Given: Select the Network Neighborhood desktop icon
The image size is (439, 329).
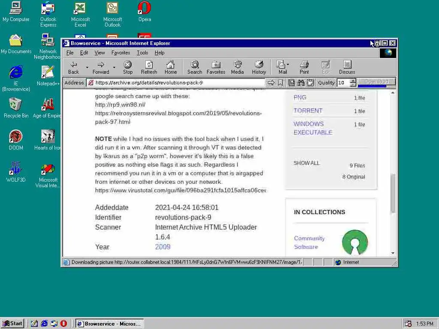Looking at the screenshot, I should [x=48, y=46].
